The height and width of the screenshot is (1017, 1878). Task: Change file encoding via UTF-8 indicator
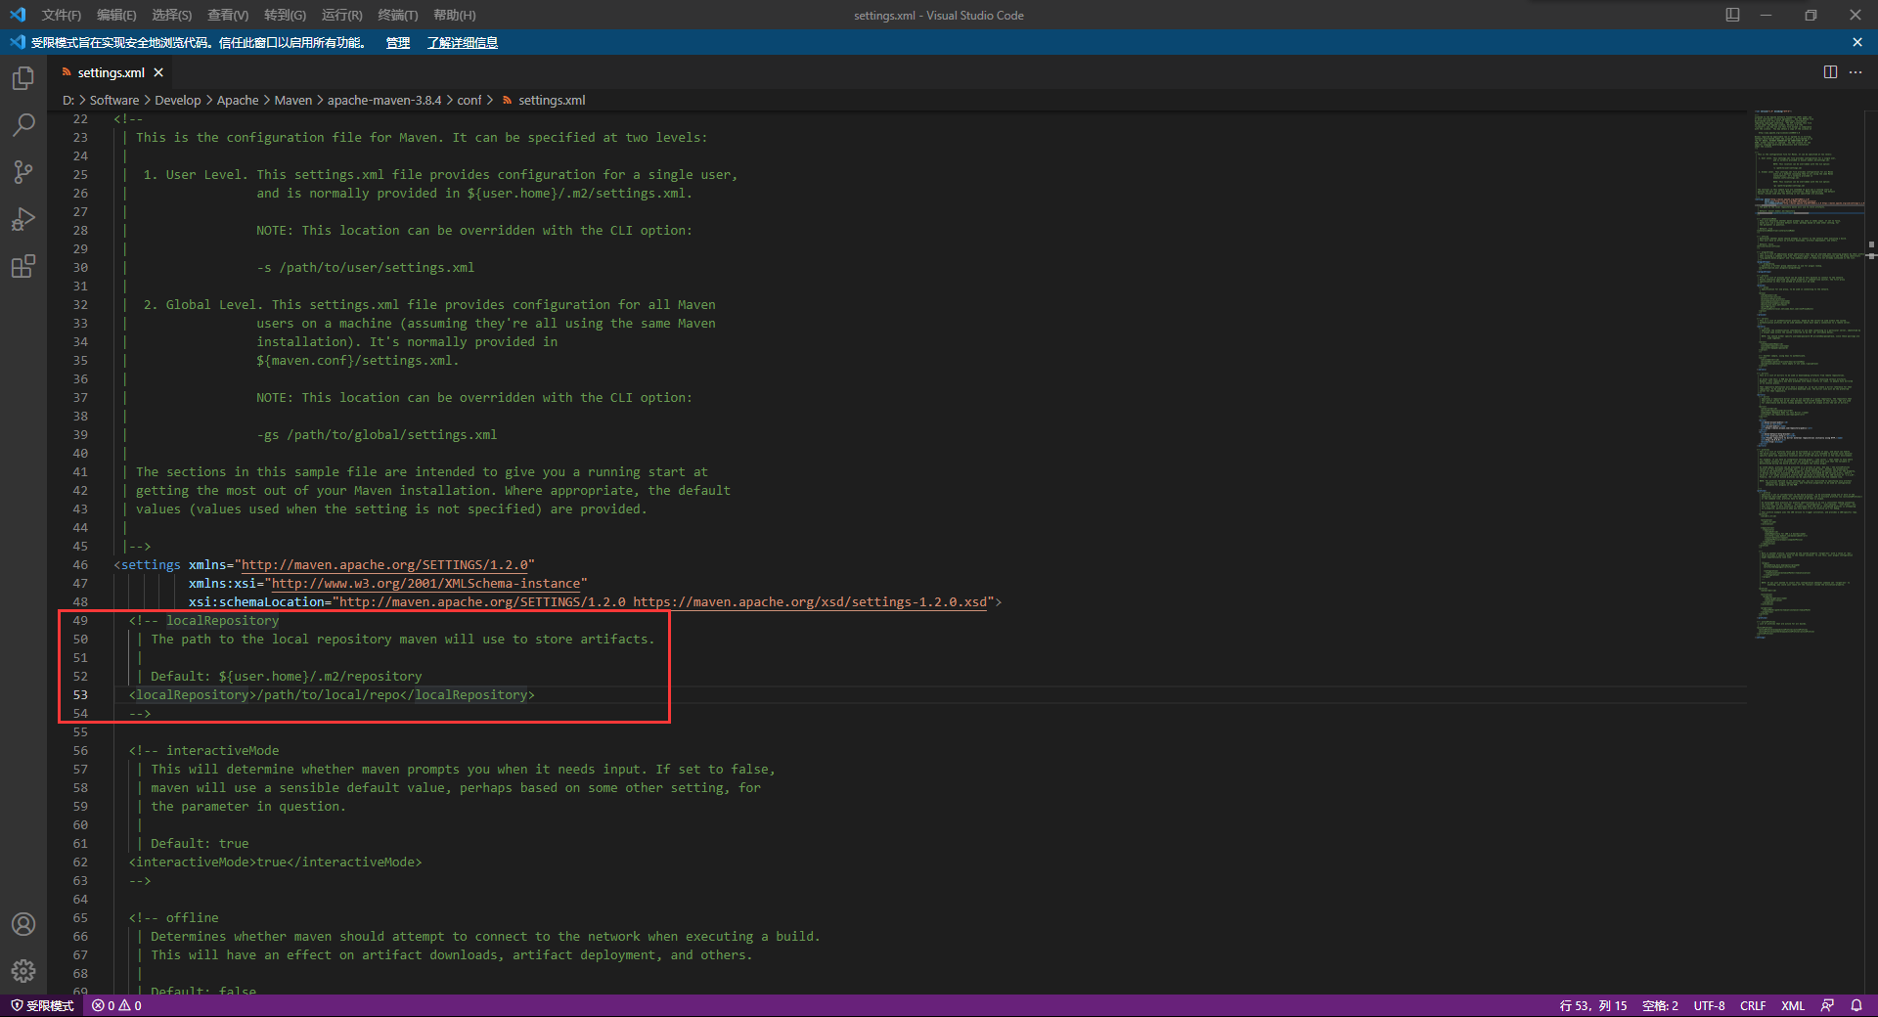tap(1709, 1005)
